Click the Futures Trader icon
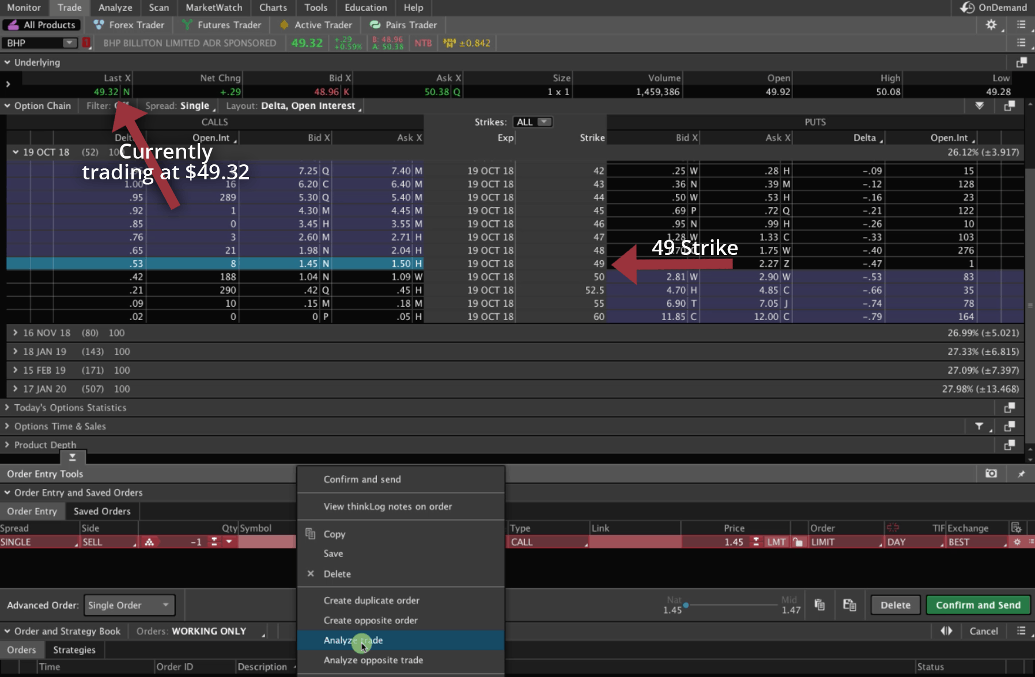Screen dimensions: 1035x677 tap(187, 25)
